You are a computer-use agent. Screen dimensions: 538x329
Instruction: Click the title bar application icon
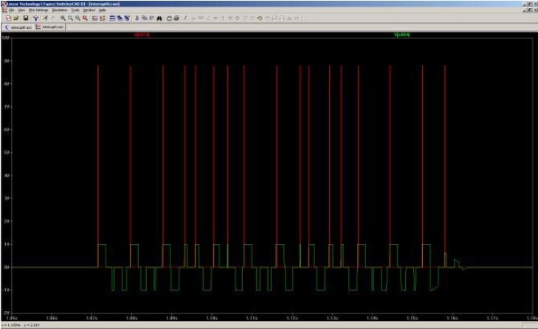coord(4,4)
